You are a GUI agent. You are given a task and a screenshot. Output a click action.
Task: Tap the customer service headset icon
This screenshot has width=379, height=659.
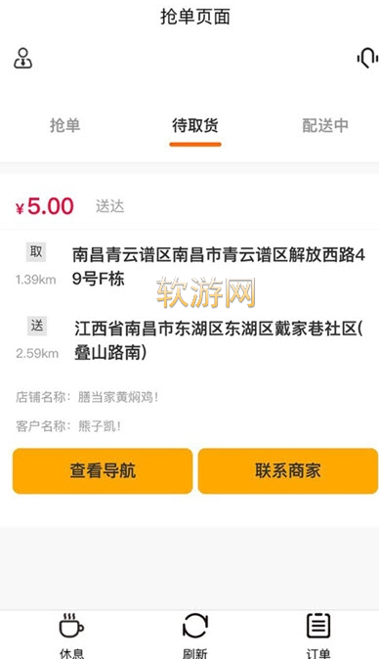pos(367,58)
